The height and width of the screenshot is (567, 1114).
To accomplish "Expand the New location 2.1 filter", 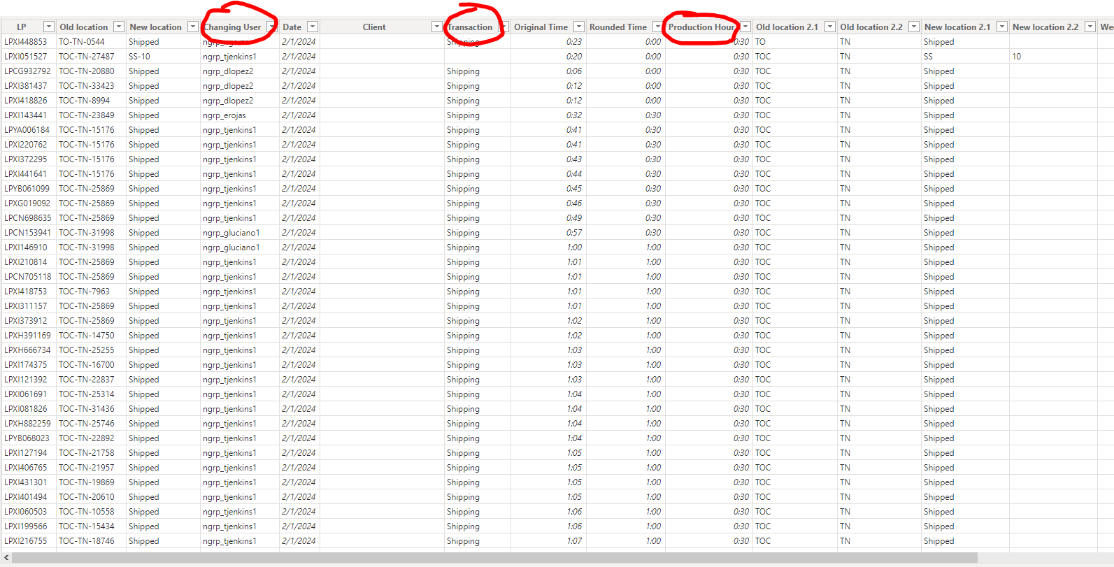I will pyautogui.click(x=1002, y=27).
